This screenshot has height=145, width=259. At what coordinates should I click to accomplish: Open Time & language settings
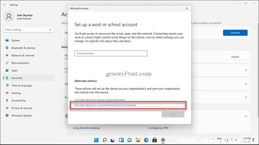29,86
